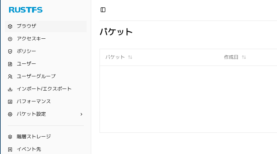Click the ユーザー person icon

pyautogui.click(x=10, y=64)
